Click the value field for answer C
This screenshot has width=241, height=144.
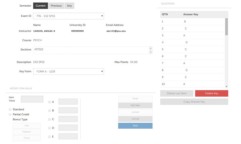click(68, 119)
